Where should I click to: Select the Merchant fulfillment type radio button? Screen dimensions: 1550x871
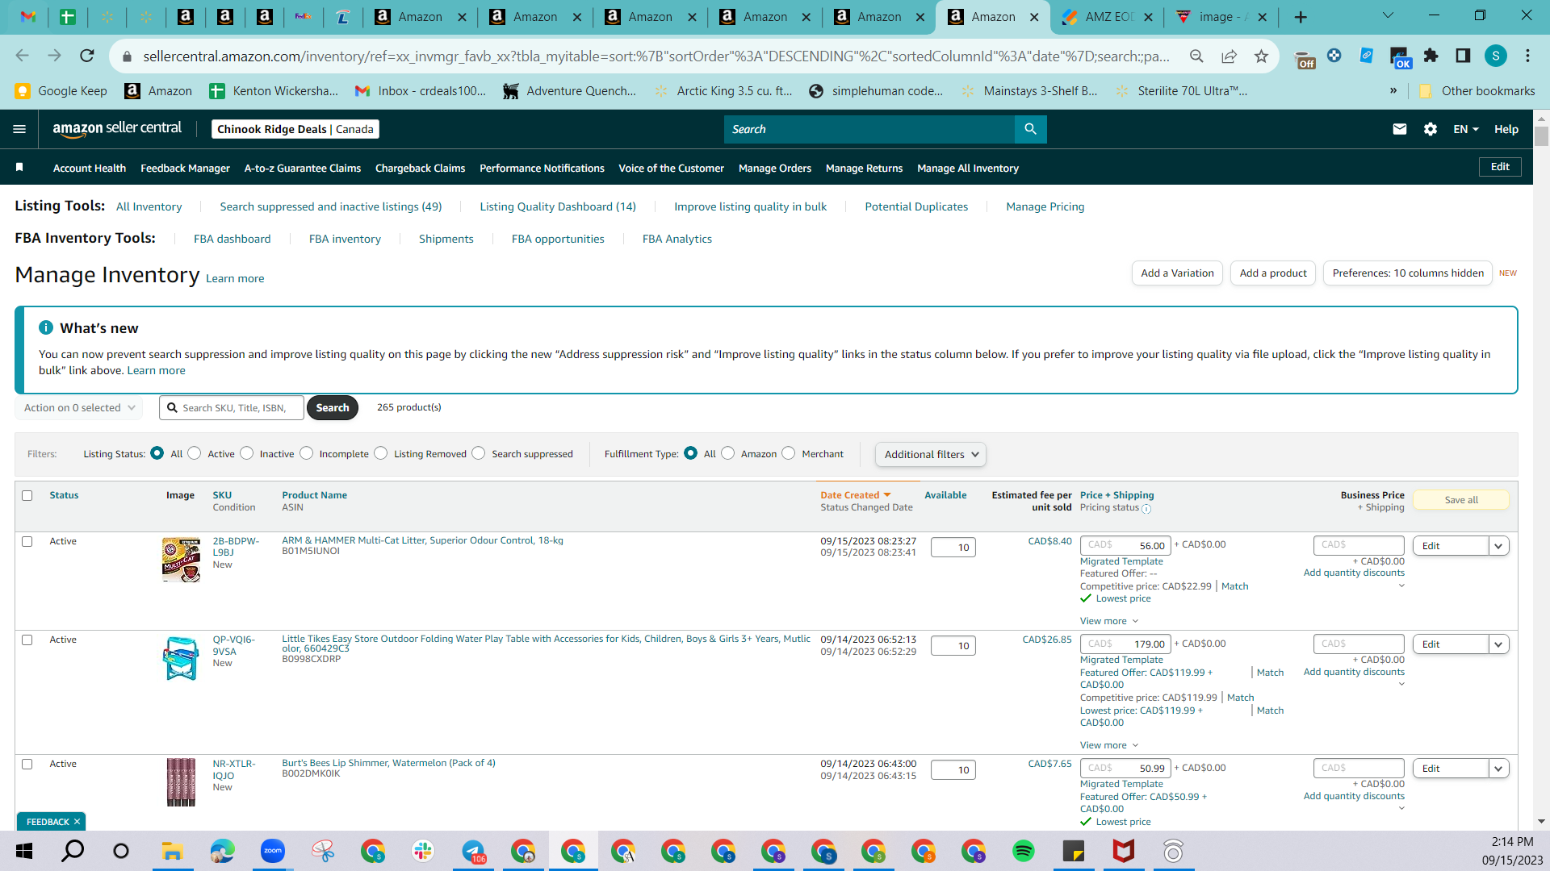pos(789,453)
